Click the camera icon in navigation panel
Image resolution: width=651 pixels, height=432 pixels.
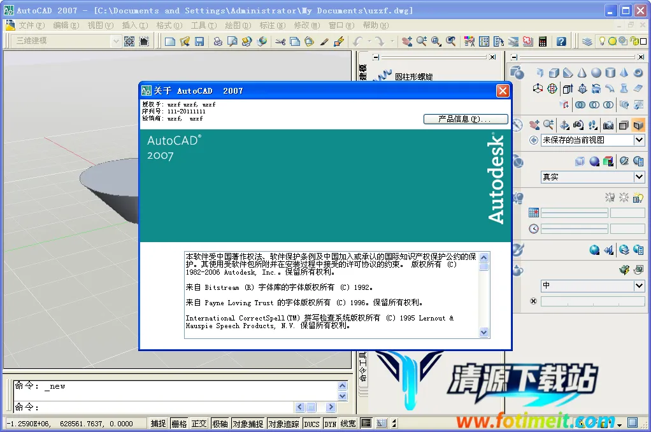pyautogui.click(x=608, y=125)
